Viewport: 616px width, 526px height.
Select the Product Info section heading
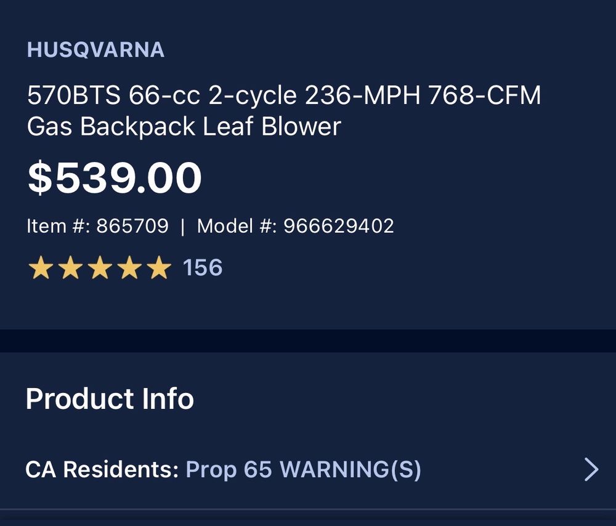(x=110, y=399)
